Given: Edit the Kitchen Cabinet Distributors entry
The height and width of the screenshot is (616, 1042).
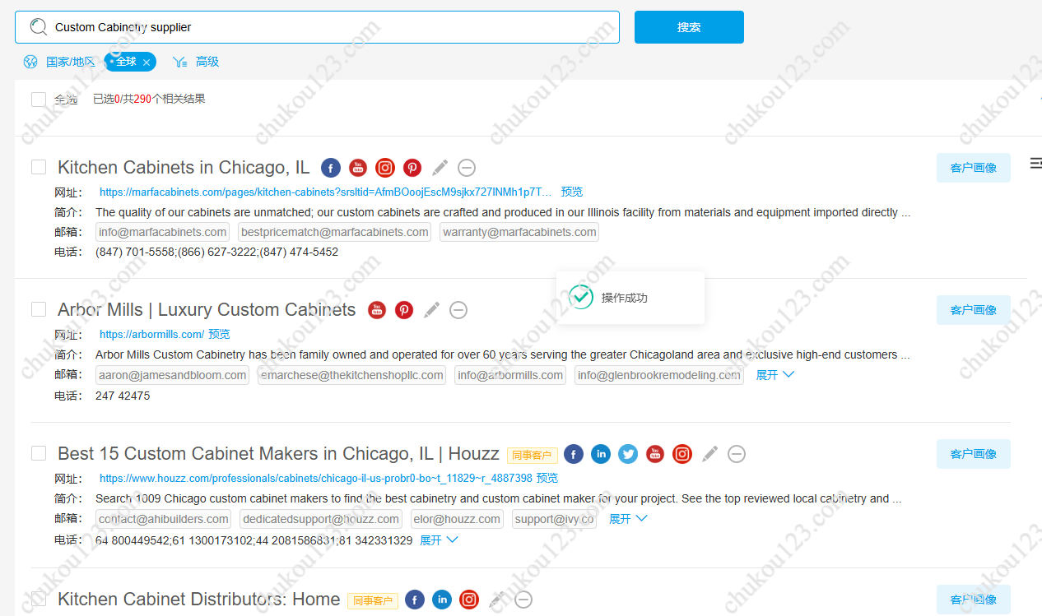Looking at the screenshot, I should pyautogui.click(x=496, y=600).
